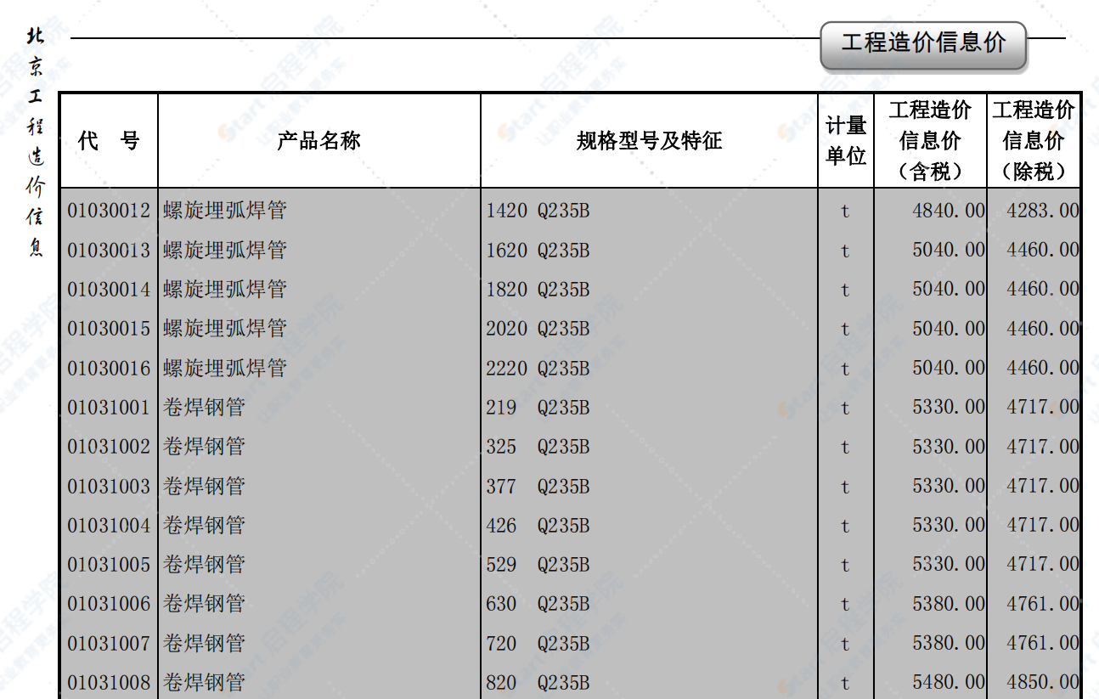The height and width of the screenshot is (699, 1099).
Task: Click 5330.00 in row 01031005
Action: coord(949,565)
